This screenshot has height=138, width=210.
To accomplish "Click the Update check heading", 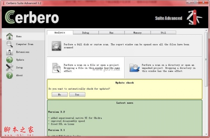I will [x=125, y=83].
